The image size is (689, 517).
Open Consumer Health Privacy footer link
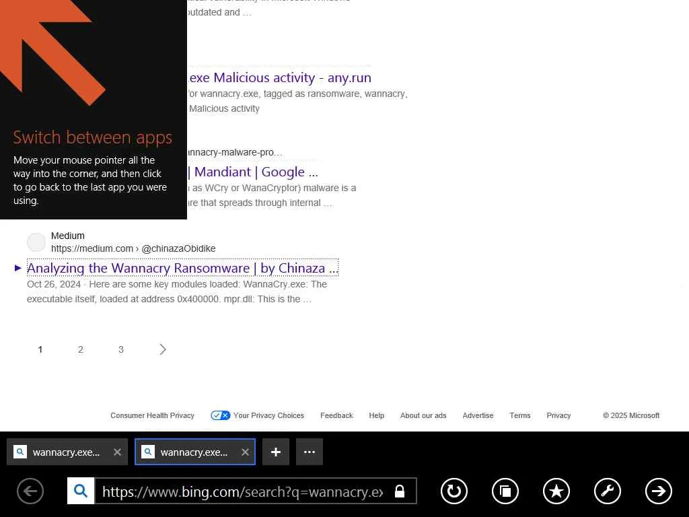point(152,415)
